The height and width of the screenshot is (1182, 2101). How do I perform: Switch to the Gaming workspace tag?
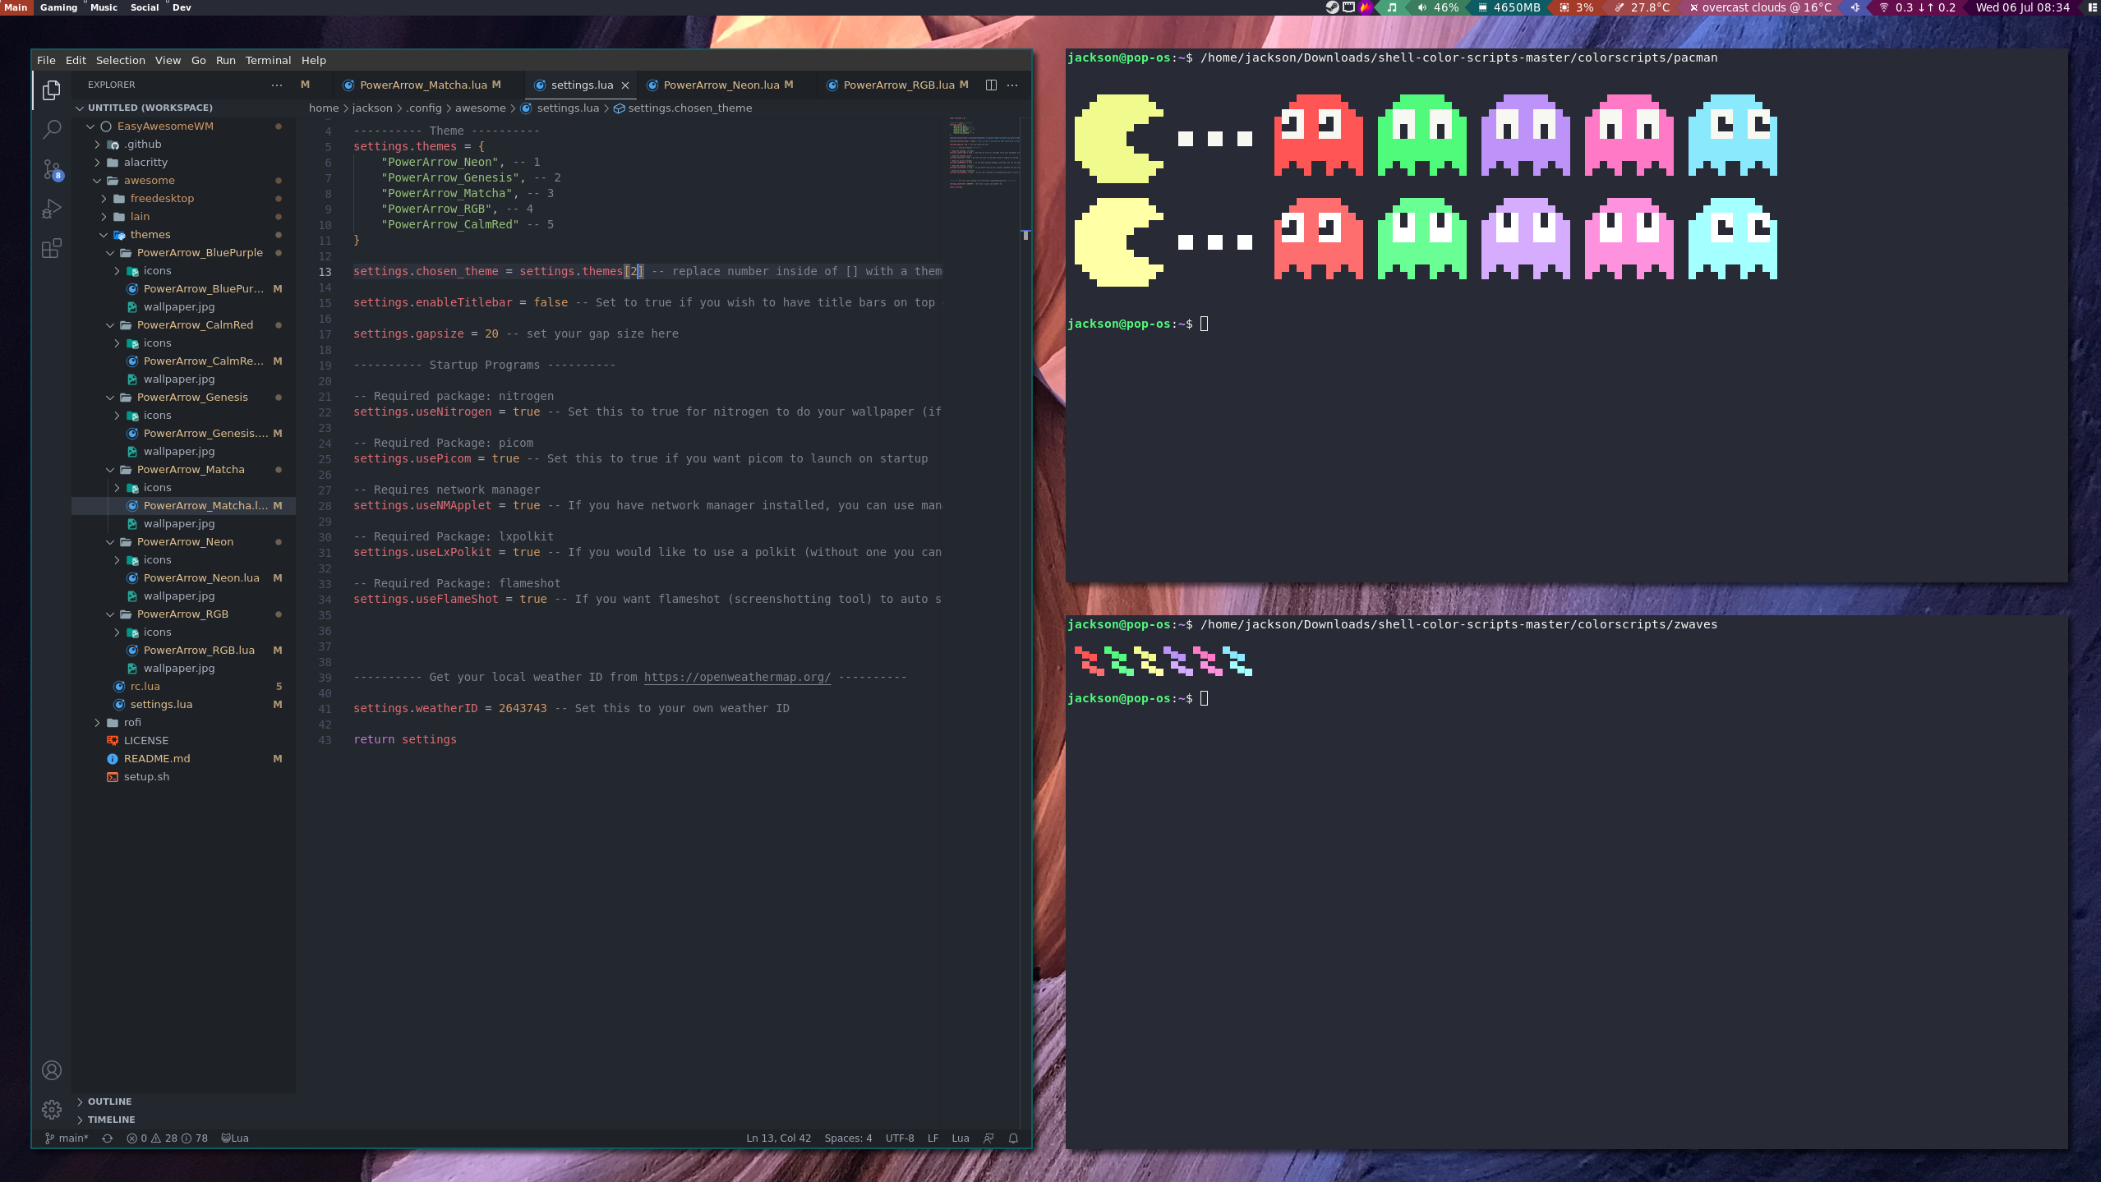[x=58, y=7]
